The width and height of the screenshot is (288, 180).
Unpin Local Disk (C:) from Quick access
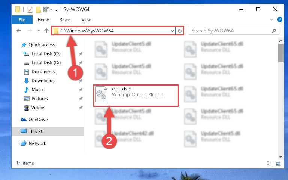[81, 54]
